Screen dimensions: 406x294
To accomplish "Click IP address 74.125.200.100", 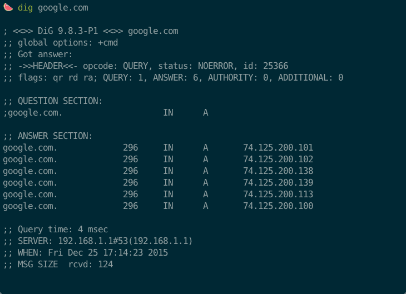I will click(x=278, y=206).
